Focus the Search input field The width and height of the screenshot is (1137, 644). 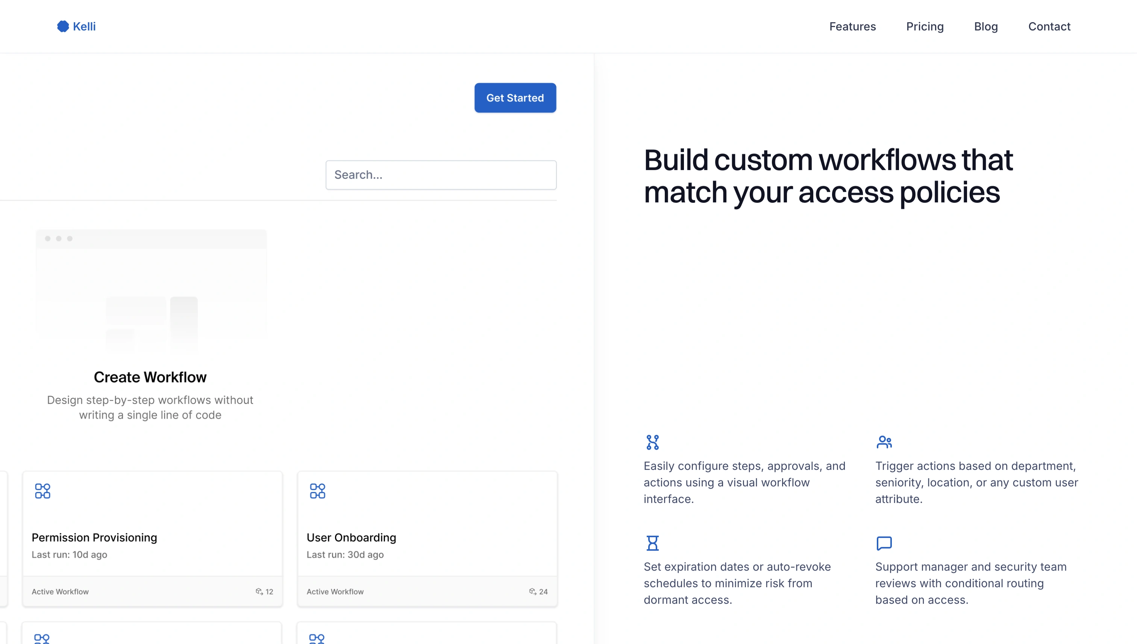click(x=440, y=175)
